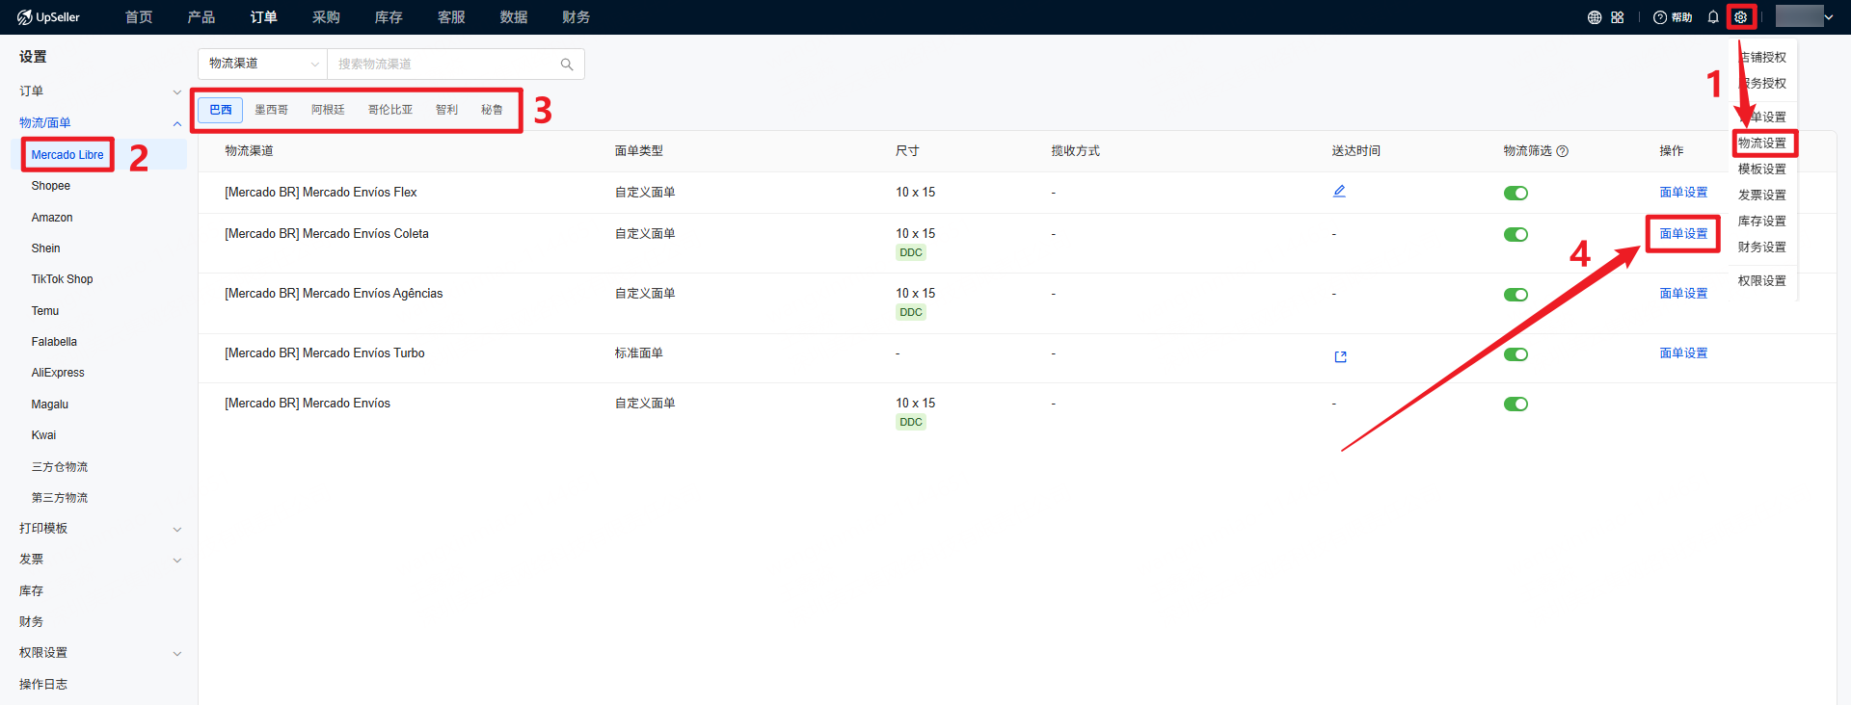Click the settings gear icon in top bar
Viewport: 1851px width, 705px height.
click(x=1740, y=17)
